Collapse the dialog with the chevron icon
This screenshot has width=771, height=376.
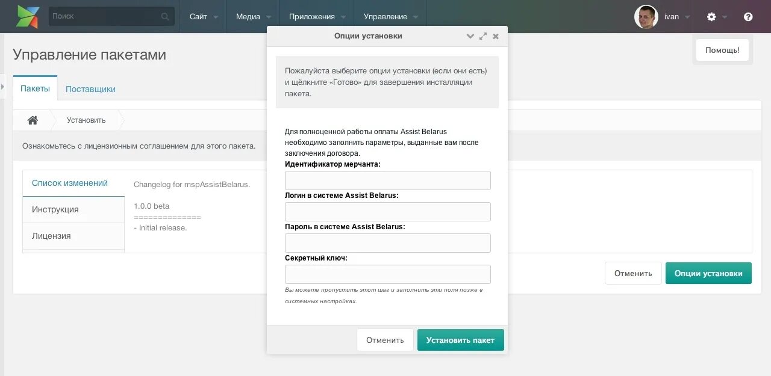click(x=470, y=36)
